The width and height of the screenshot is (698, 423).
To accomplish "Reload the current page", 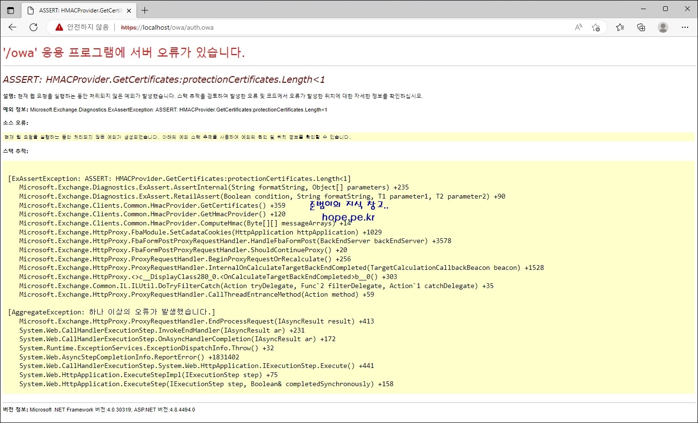I will click(33, 27).
